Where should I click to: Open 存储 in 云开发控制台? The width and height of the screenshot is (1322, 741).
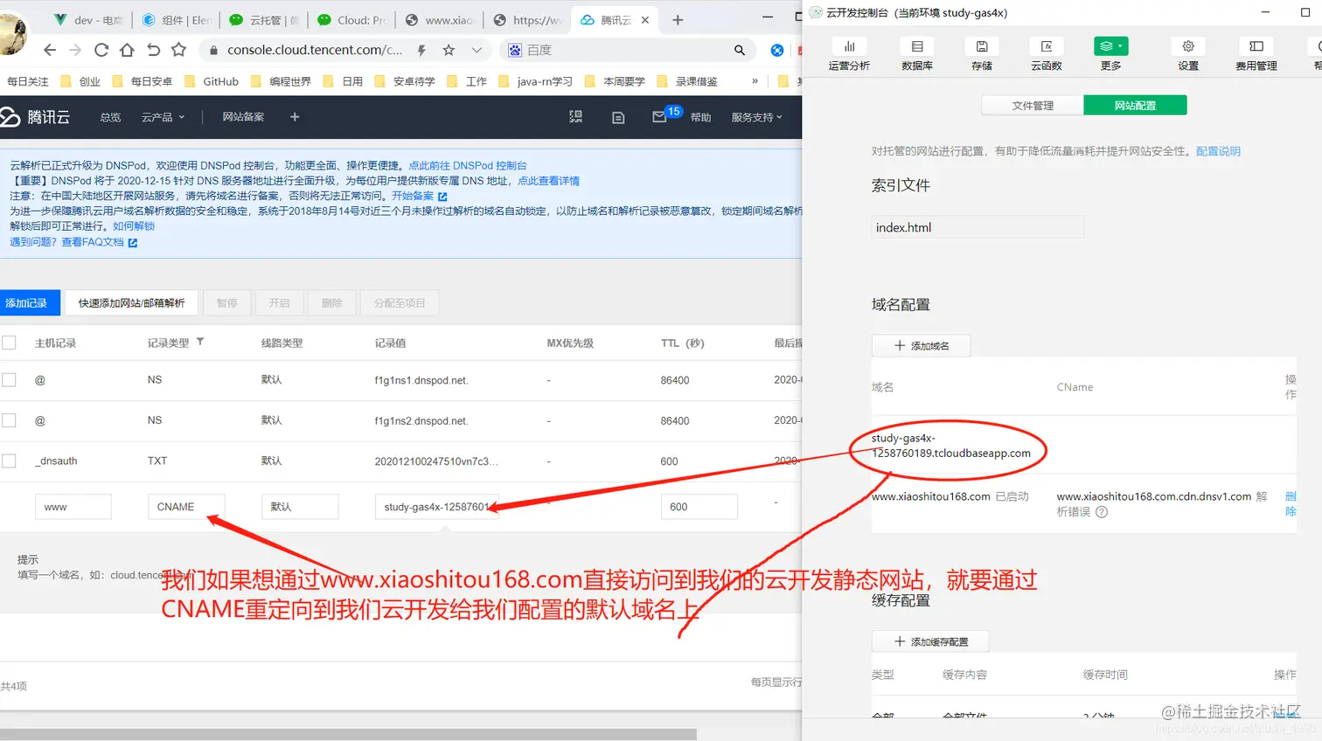click(982, 54)
